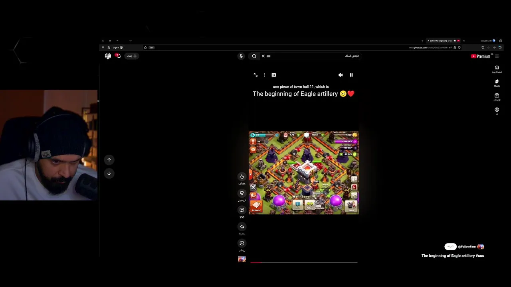Go forward in browser history

[x=488, y=47]
